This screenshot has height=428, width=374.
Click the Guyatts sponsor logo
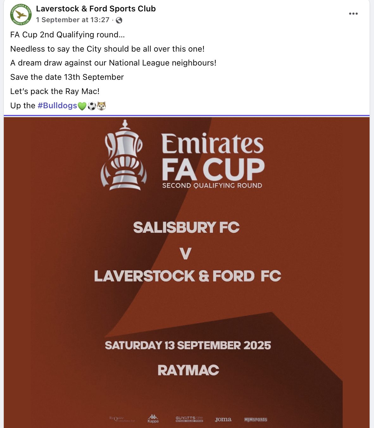point(189,419)
